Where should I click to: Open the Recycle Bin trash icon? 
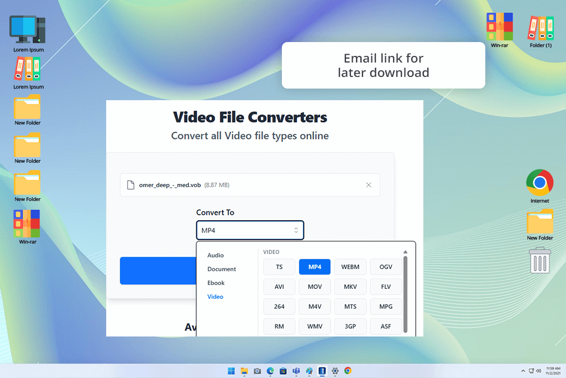tap(539, 260)
